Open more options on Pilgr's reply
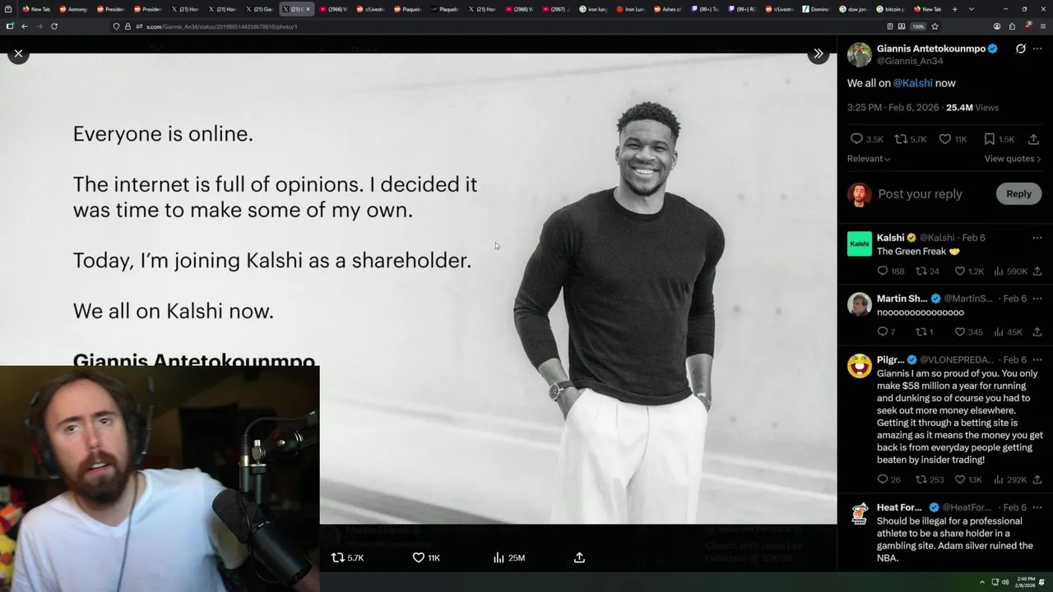This screenshot has height=592, width=1053. (x=1037, y=359)
